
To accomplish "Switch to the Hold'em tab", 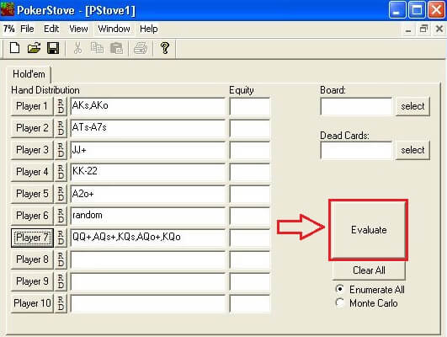I will [29, 74].
